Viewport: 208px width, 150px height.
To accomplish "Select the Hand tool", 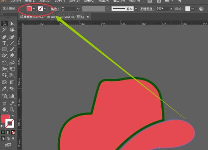I will 4,110.
